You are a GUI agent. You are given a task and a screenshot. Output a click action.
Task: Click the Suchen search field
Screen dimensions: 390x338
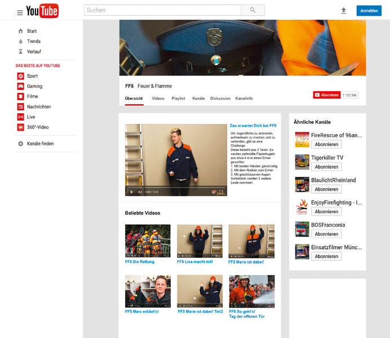coord(162,10)
